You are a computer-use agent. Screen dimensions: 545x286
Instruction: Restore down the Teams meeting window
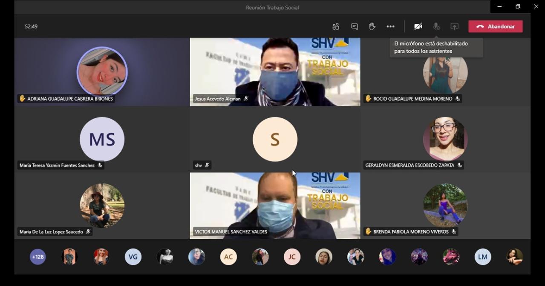coord(518,6)
